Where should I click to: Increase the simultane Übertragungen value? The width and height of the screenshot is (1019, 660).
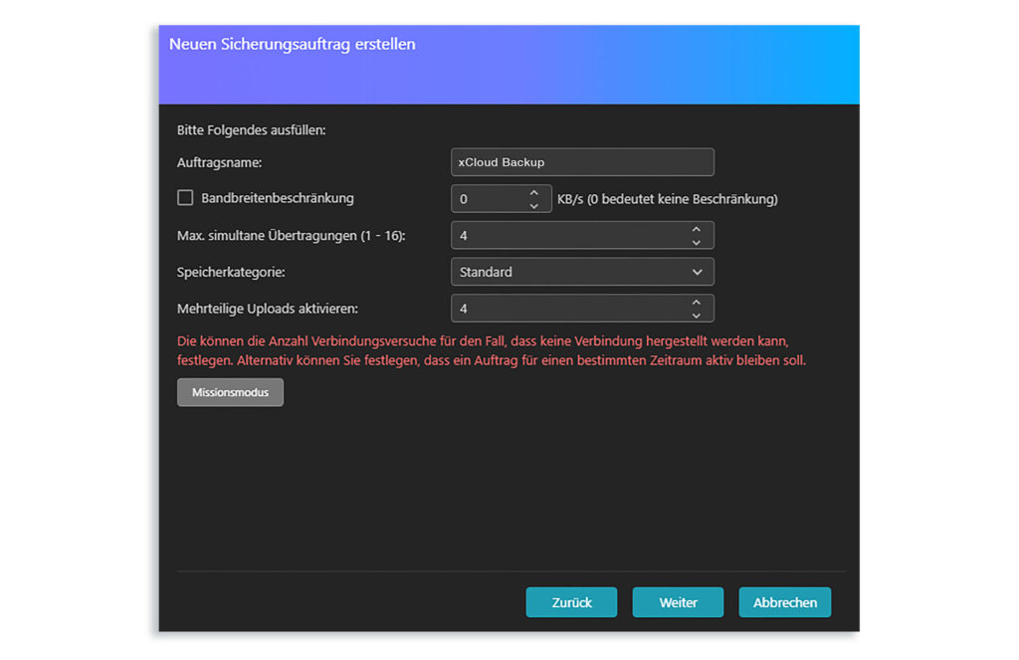click(x=697, y=230)
